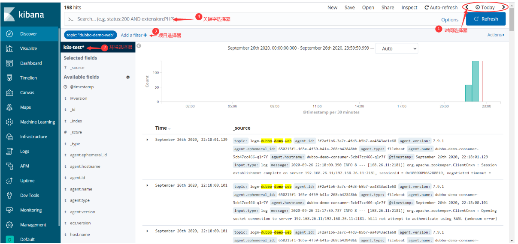Collapse the fields sidebar arrow
Screen dimensions: 518x244
139,46
